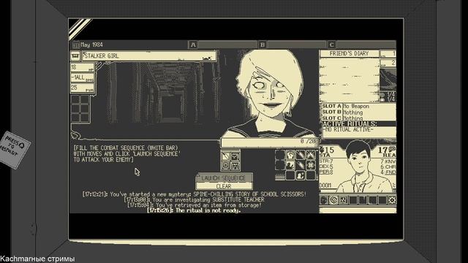Image resolution: width=468 pixels, height=263 pixels.
Task: Click '-NO RITUAL ACTIVE-' text
Action: click(x=348, y=130)
